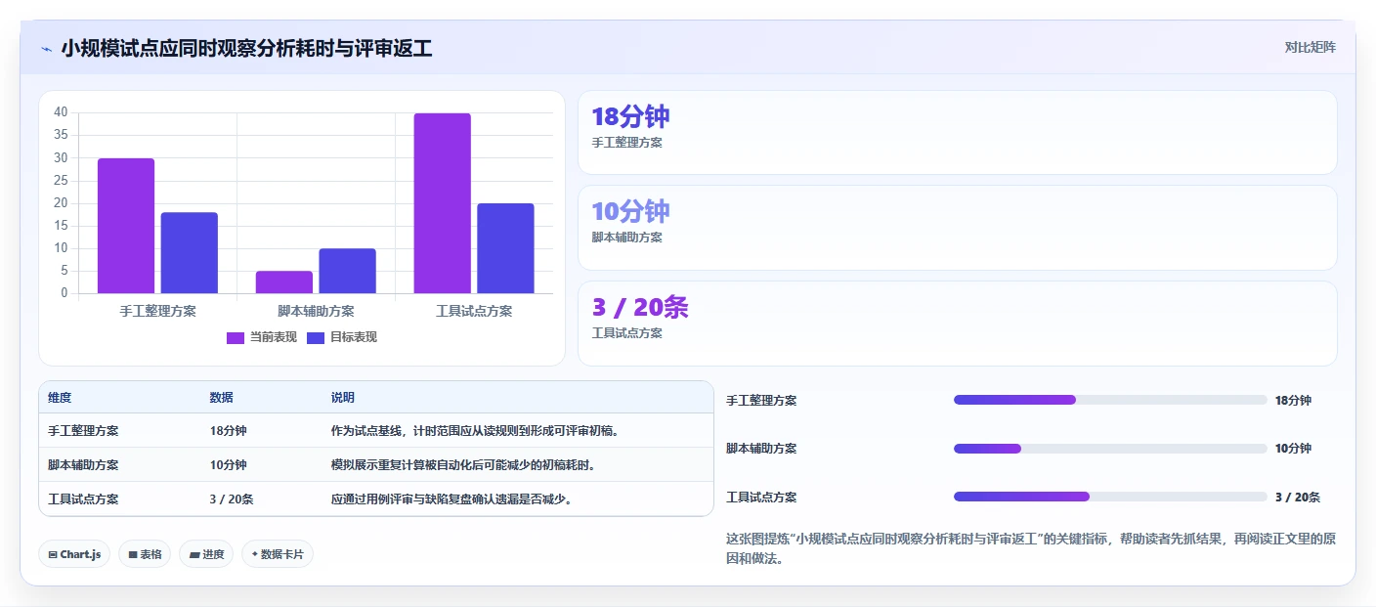The height and width of the screenshot is (607, 1376).
Task: Select the 对比矩阵 label in header
Action: point(1310,47)
